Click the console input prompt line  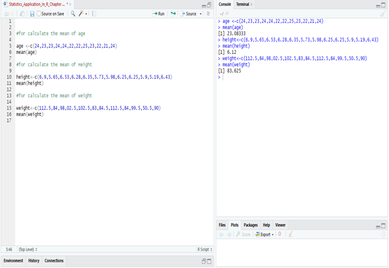tap(301, 77)
